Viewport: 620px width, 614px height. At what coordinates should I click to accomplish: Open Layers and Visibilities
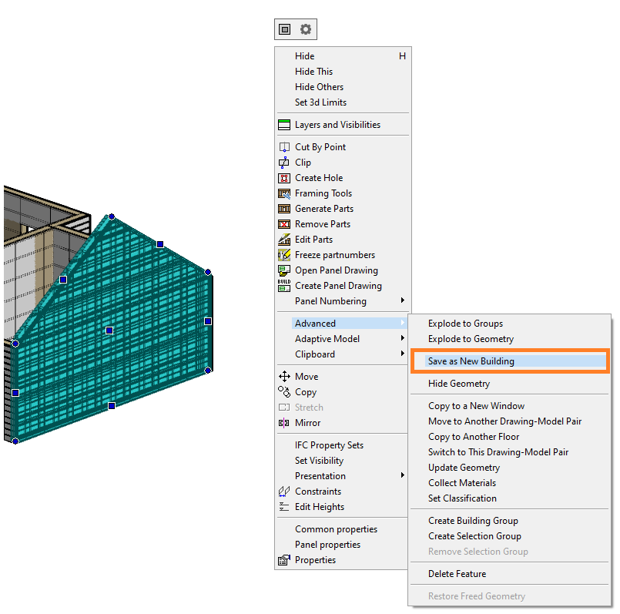(x=337, y=125)
